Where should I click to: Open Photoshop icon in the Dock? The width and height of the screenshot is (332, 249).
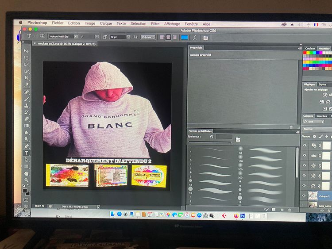(x=243, y=216)
